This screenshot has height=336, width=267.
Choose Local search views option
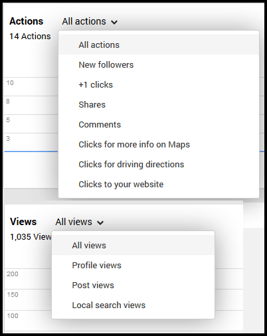coord(133,305)
